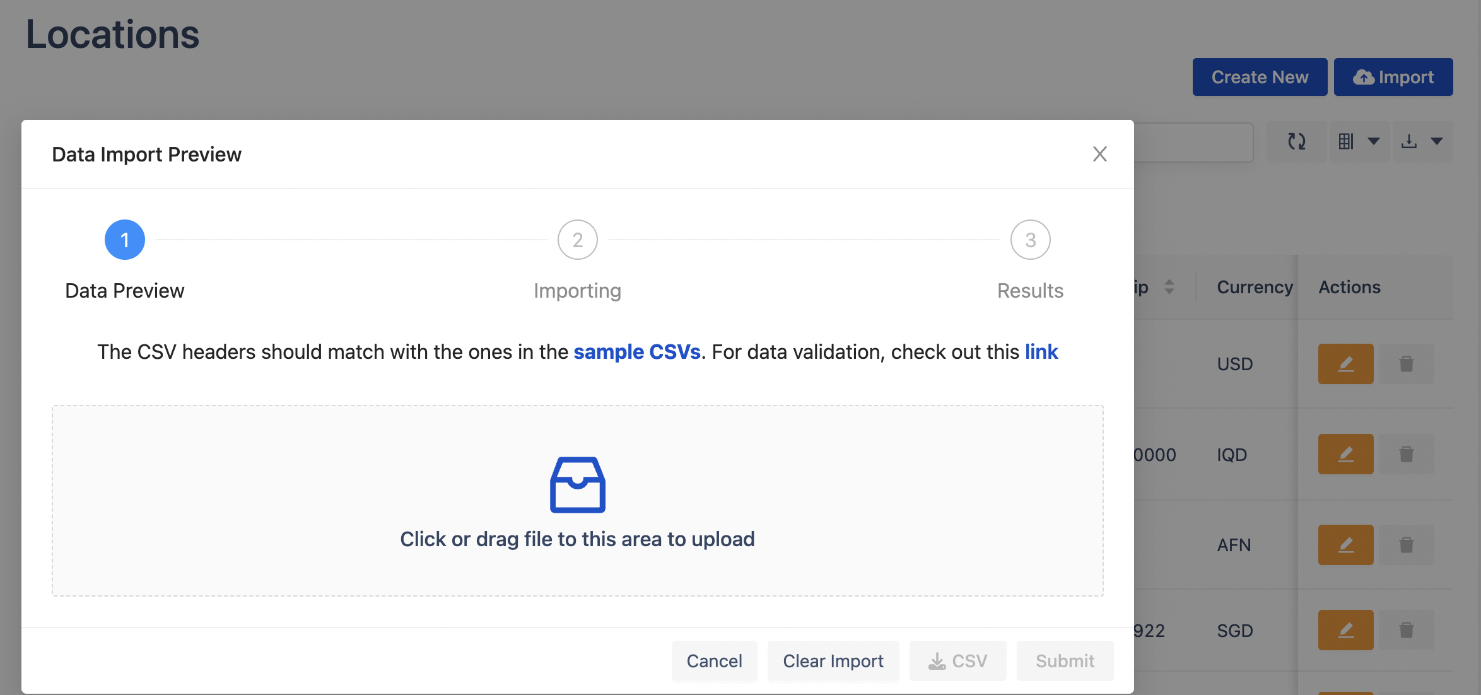The height and width of the screenshot is (695, 1481).
Task: Close the Data Import Preview dialog
Action: (1099, 154)
